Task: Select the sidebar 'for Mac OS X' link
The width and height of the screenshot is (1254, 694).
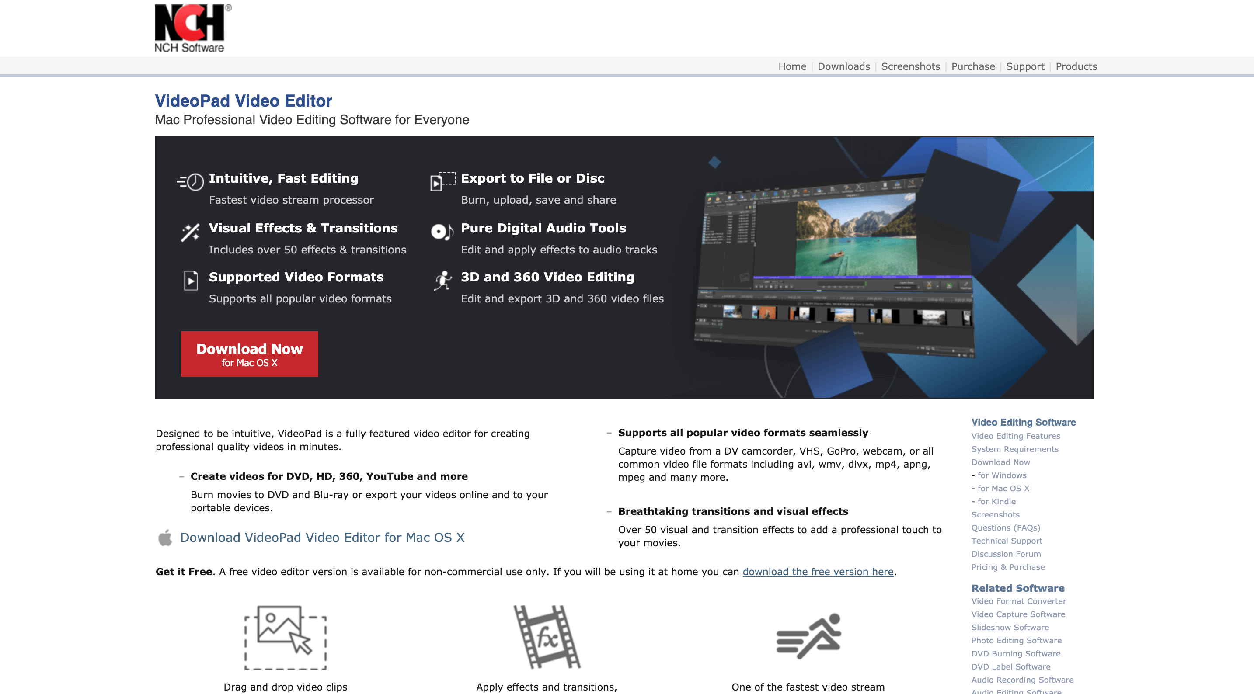Action: click(1003, 489)
